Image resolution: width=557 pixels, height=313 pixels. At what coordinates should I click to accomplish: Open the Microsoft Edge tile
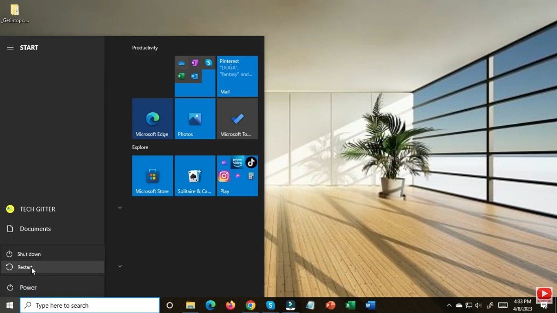[x=152, y=118]
